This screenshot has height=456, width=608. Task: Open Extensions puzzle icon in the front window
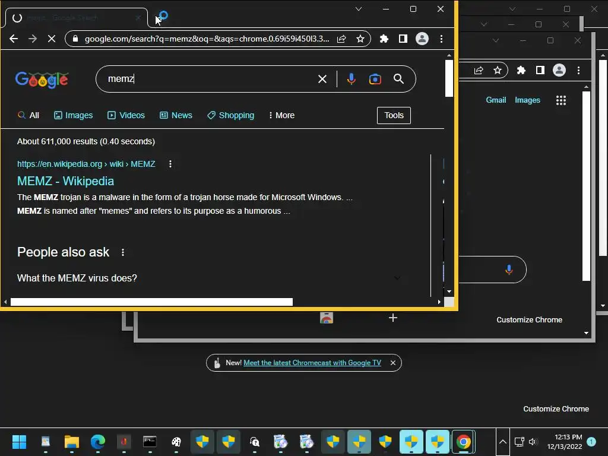click(x=384, y=39)
